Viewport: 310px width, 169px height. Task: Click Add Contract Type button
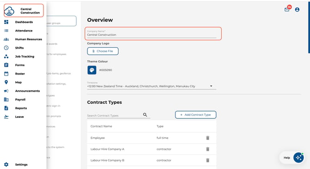point(196,115)
